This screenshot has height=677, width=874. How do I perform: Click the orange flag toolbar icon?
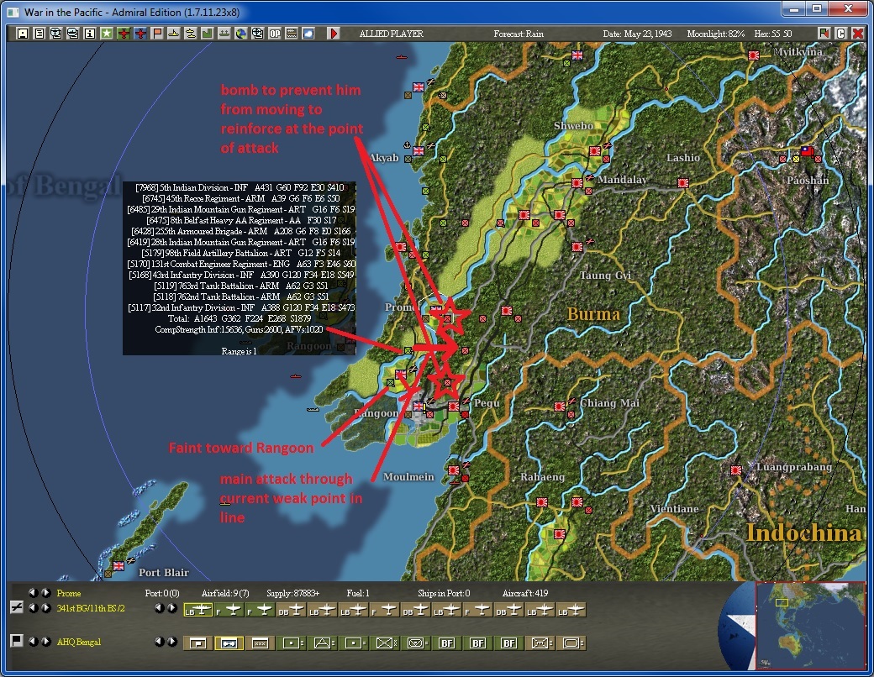(x=157, y=34)
